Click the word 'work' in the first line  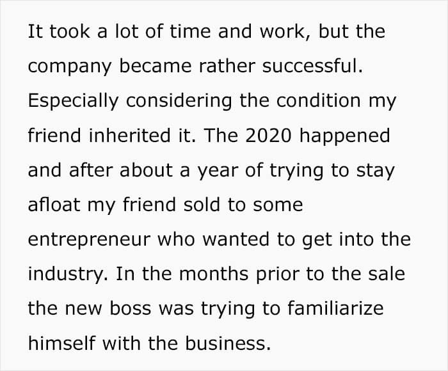tap(282, 31)
